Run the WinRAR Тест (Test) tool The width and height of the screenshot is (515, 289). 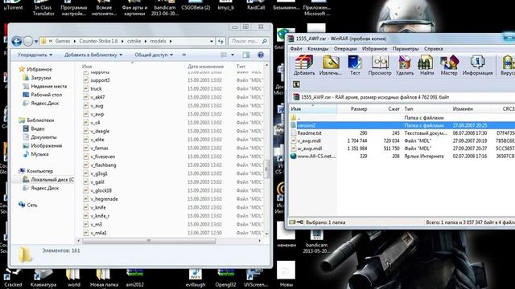pos(355,65)
